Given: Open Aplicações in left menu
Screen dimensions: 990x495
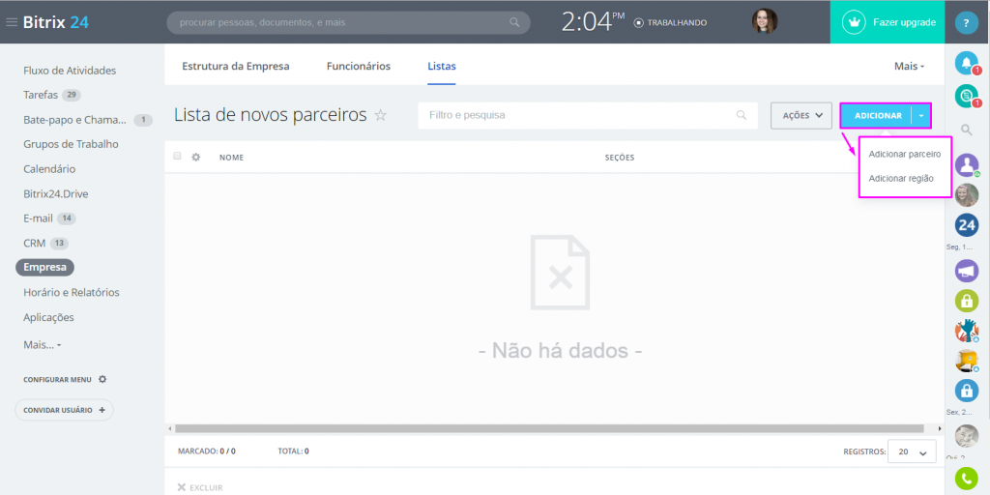Looking at the screenshot, I should [x=48, y=317].
